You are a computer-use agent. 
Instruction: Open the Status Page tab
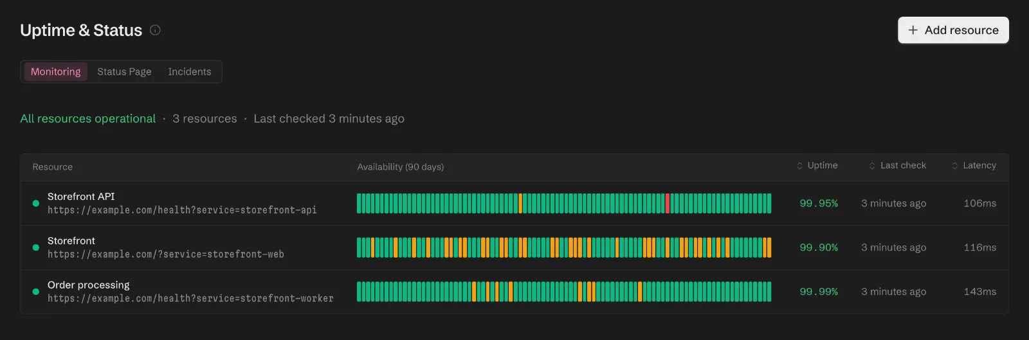tap(124, 71)
